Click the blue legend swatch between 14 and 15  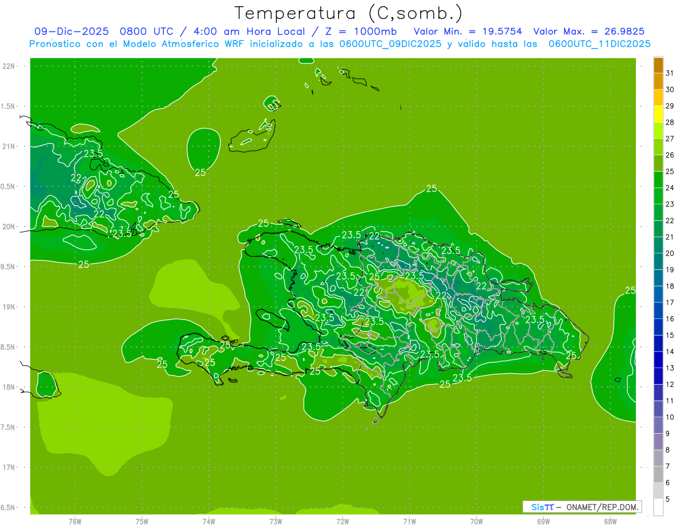coord(658,344)
